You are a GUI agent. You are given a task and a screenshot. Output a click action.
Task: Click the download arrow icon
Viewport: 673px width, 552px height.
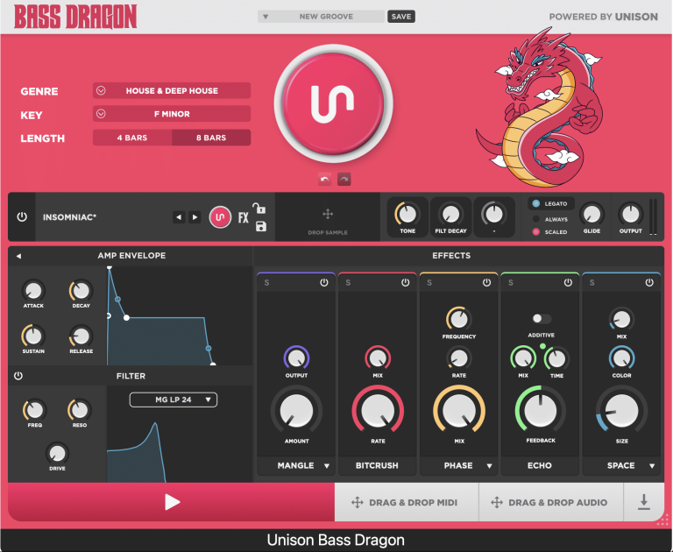coord(643,502)
